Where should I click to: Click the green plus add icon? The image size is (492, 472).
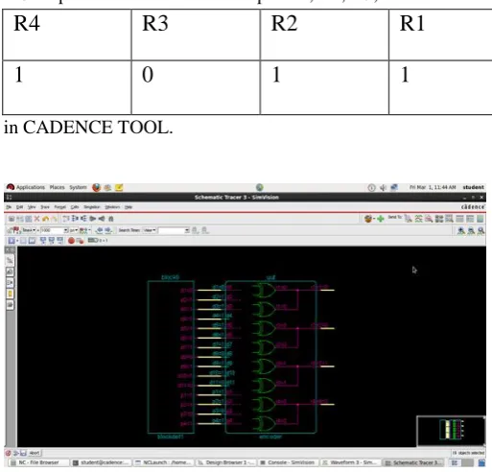381,219
